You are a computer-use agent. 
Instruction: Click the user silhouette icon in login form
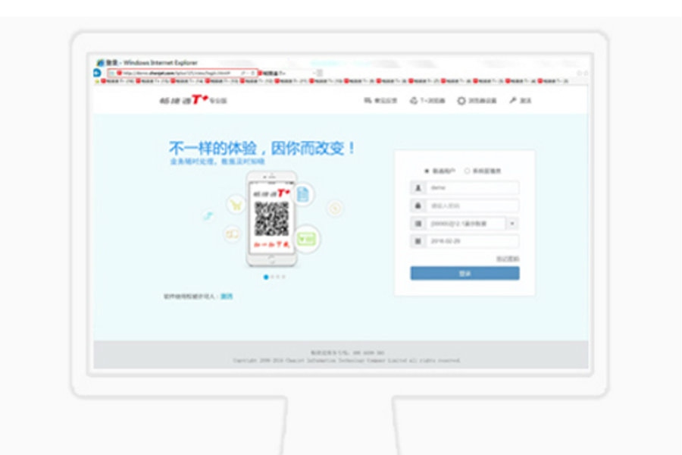(x=418, y=187)
